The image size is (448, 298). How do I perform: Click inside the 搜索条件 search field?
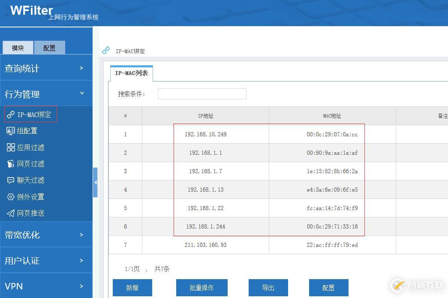[201, 93]
